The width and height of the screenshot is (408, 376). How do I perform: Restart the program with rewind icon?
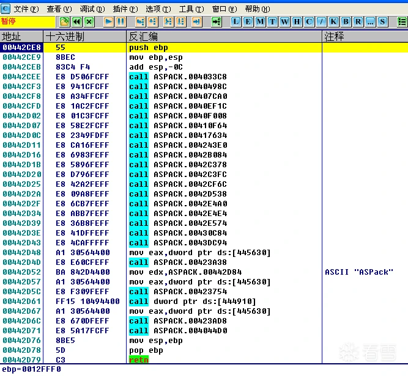[x=77, y=22]
